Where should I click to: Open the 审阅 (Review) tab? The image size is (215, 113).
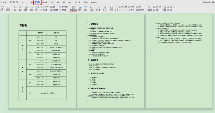coord(58,2)
